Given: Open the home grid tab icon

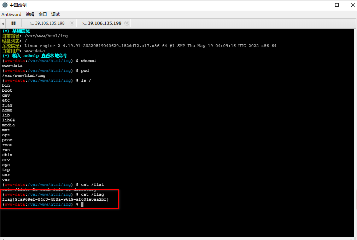Looking at the screenshot, I should click(x=13, y=23).
